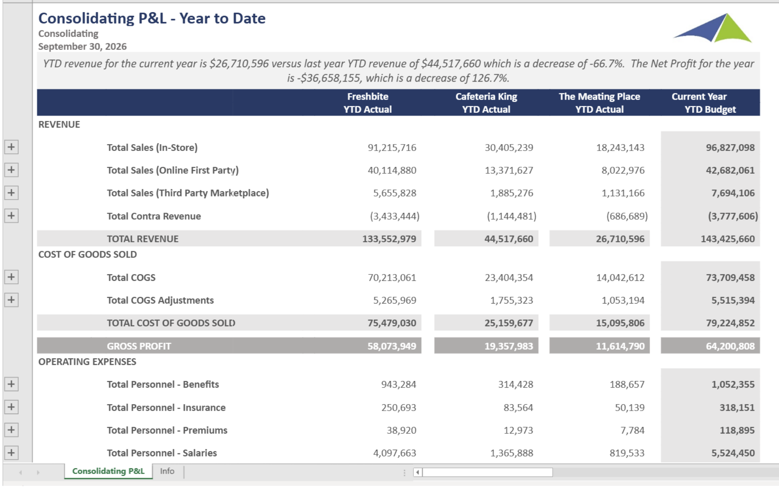Click the tab bar resize handle dots
This screenshot has width=779, height=487.
404,472
